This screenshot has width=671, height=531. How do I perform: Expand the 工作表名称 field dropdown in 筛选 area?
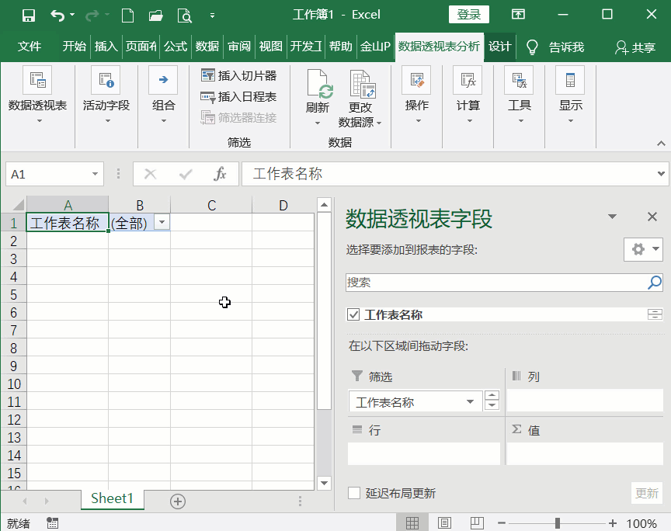470,401
